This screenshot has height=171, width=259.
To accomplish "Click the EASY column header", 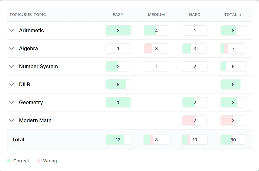I will pyautogui.click(x=118, y=15).
